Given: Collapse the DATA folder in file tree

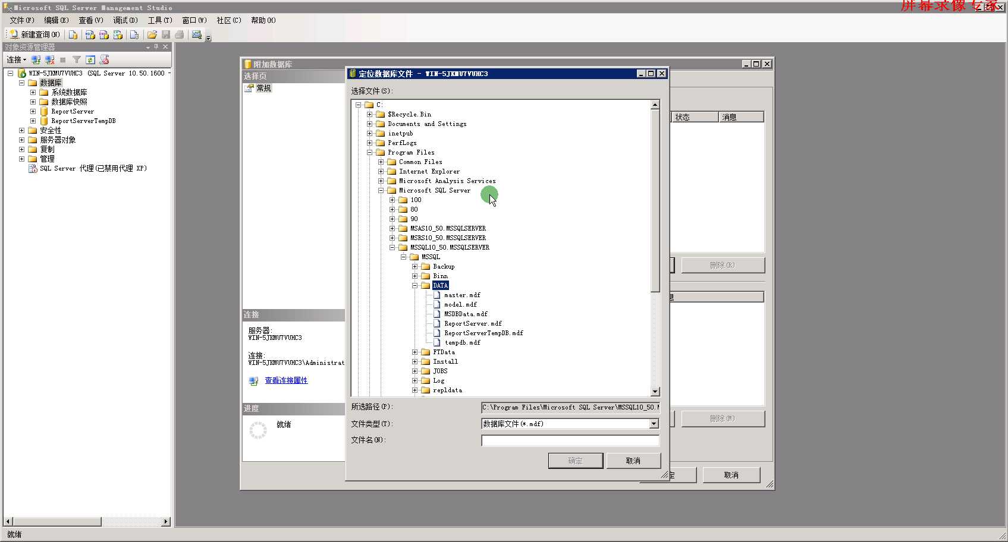Looking at the screenshot, I should 415,285.
